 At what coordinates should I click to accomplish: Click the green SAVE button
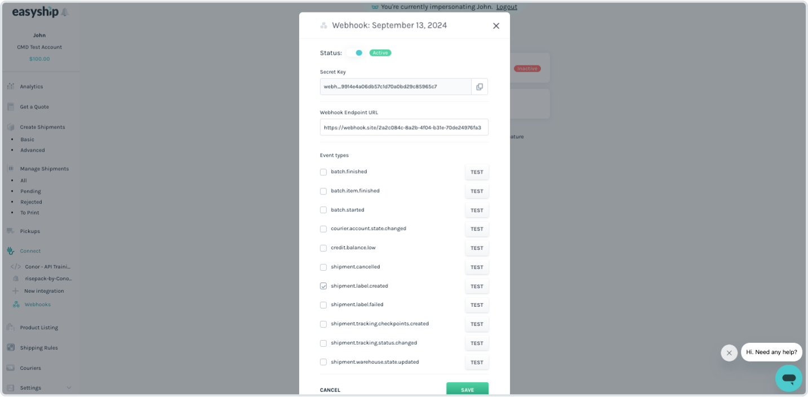tap(468, 389)
